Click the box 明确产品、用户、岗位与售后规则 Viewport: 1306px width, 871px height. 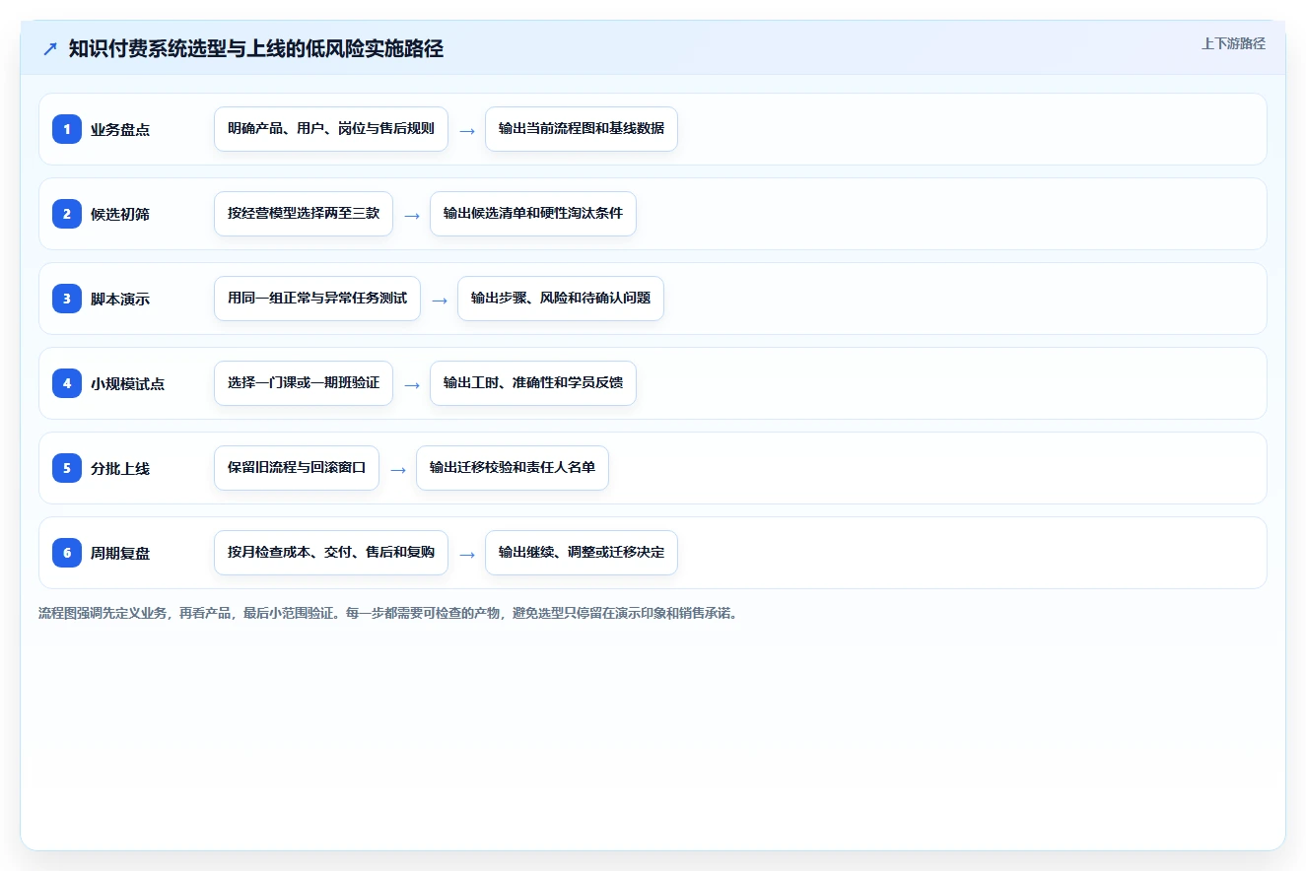[331, 129]
